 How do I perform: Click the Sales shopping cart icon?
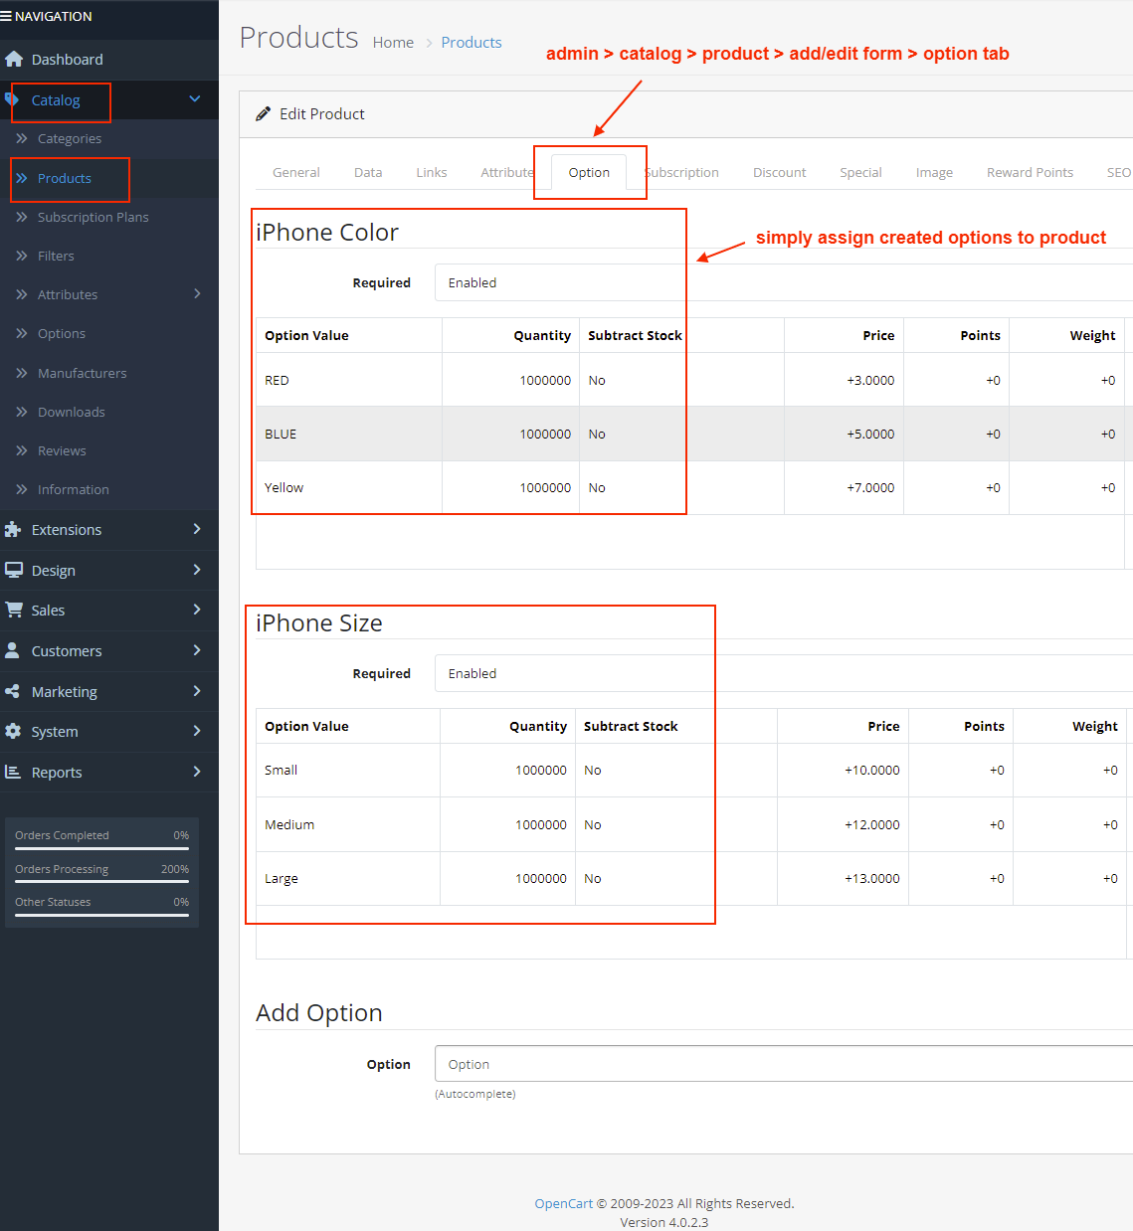pos(14,611)
